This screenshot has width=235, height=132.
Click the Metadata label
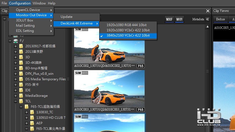tap(198, 19)
